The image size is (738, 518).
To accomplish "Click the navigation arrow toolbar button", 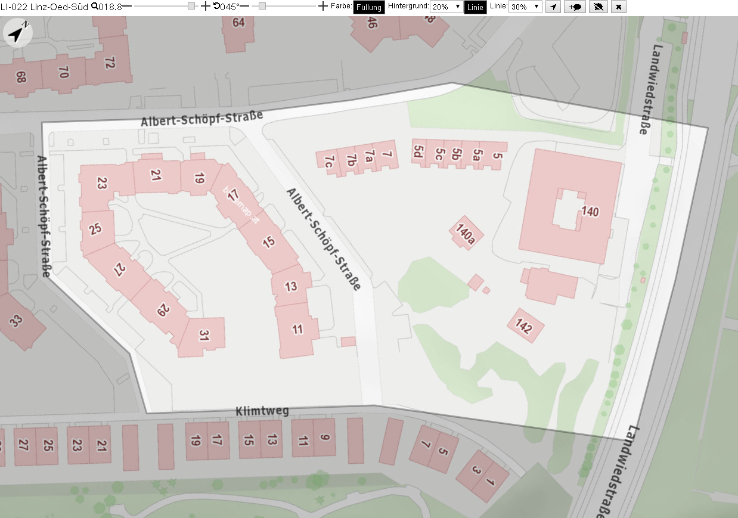I will tap(553, 7).
